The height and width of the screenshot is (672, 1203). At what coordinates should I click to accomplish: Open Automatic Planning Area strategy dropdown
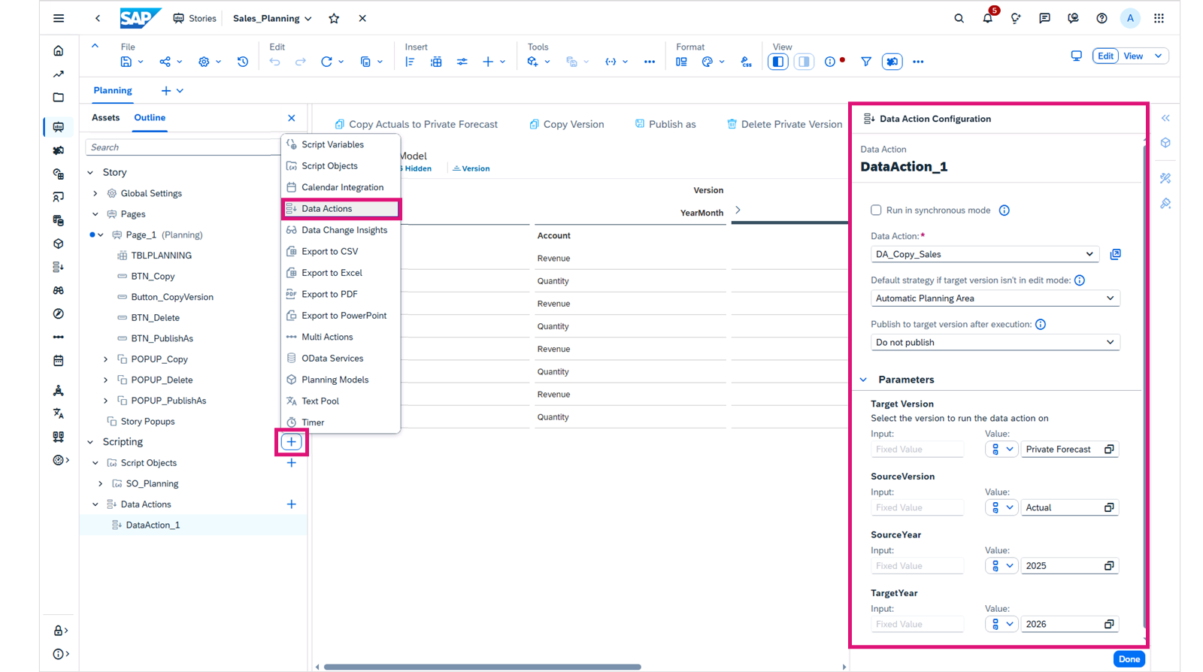click(x=995, y=298)
